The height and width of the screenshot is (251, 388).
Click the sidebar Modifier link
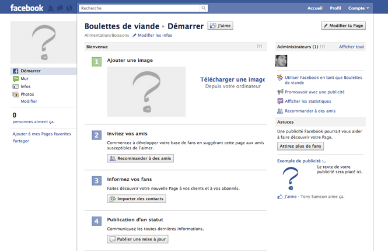tap(29, 101)
